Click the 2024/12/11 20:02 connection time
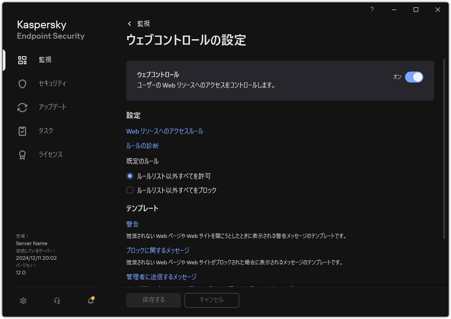The width and height of the screenshot is (451, 319). coord(36,258)
